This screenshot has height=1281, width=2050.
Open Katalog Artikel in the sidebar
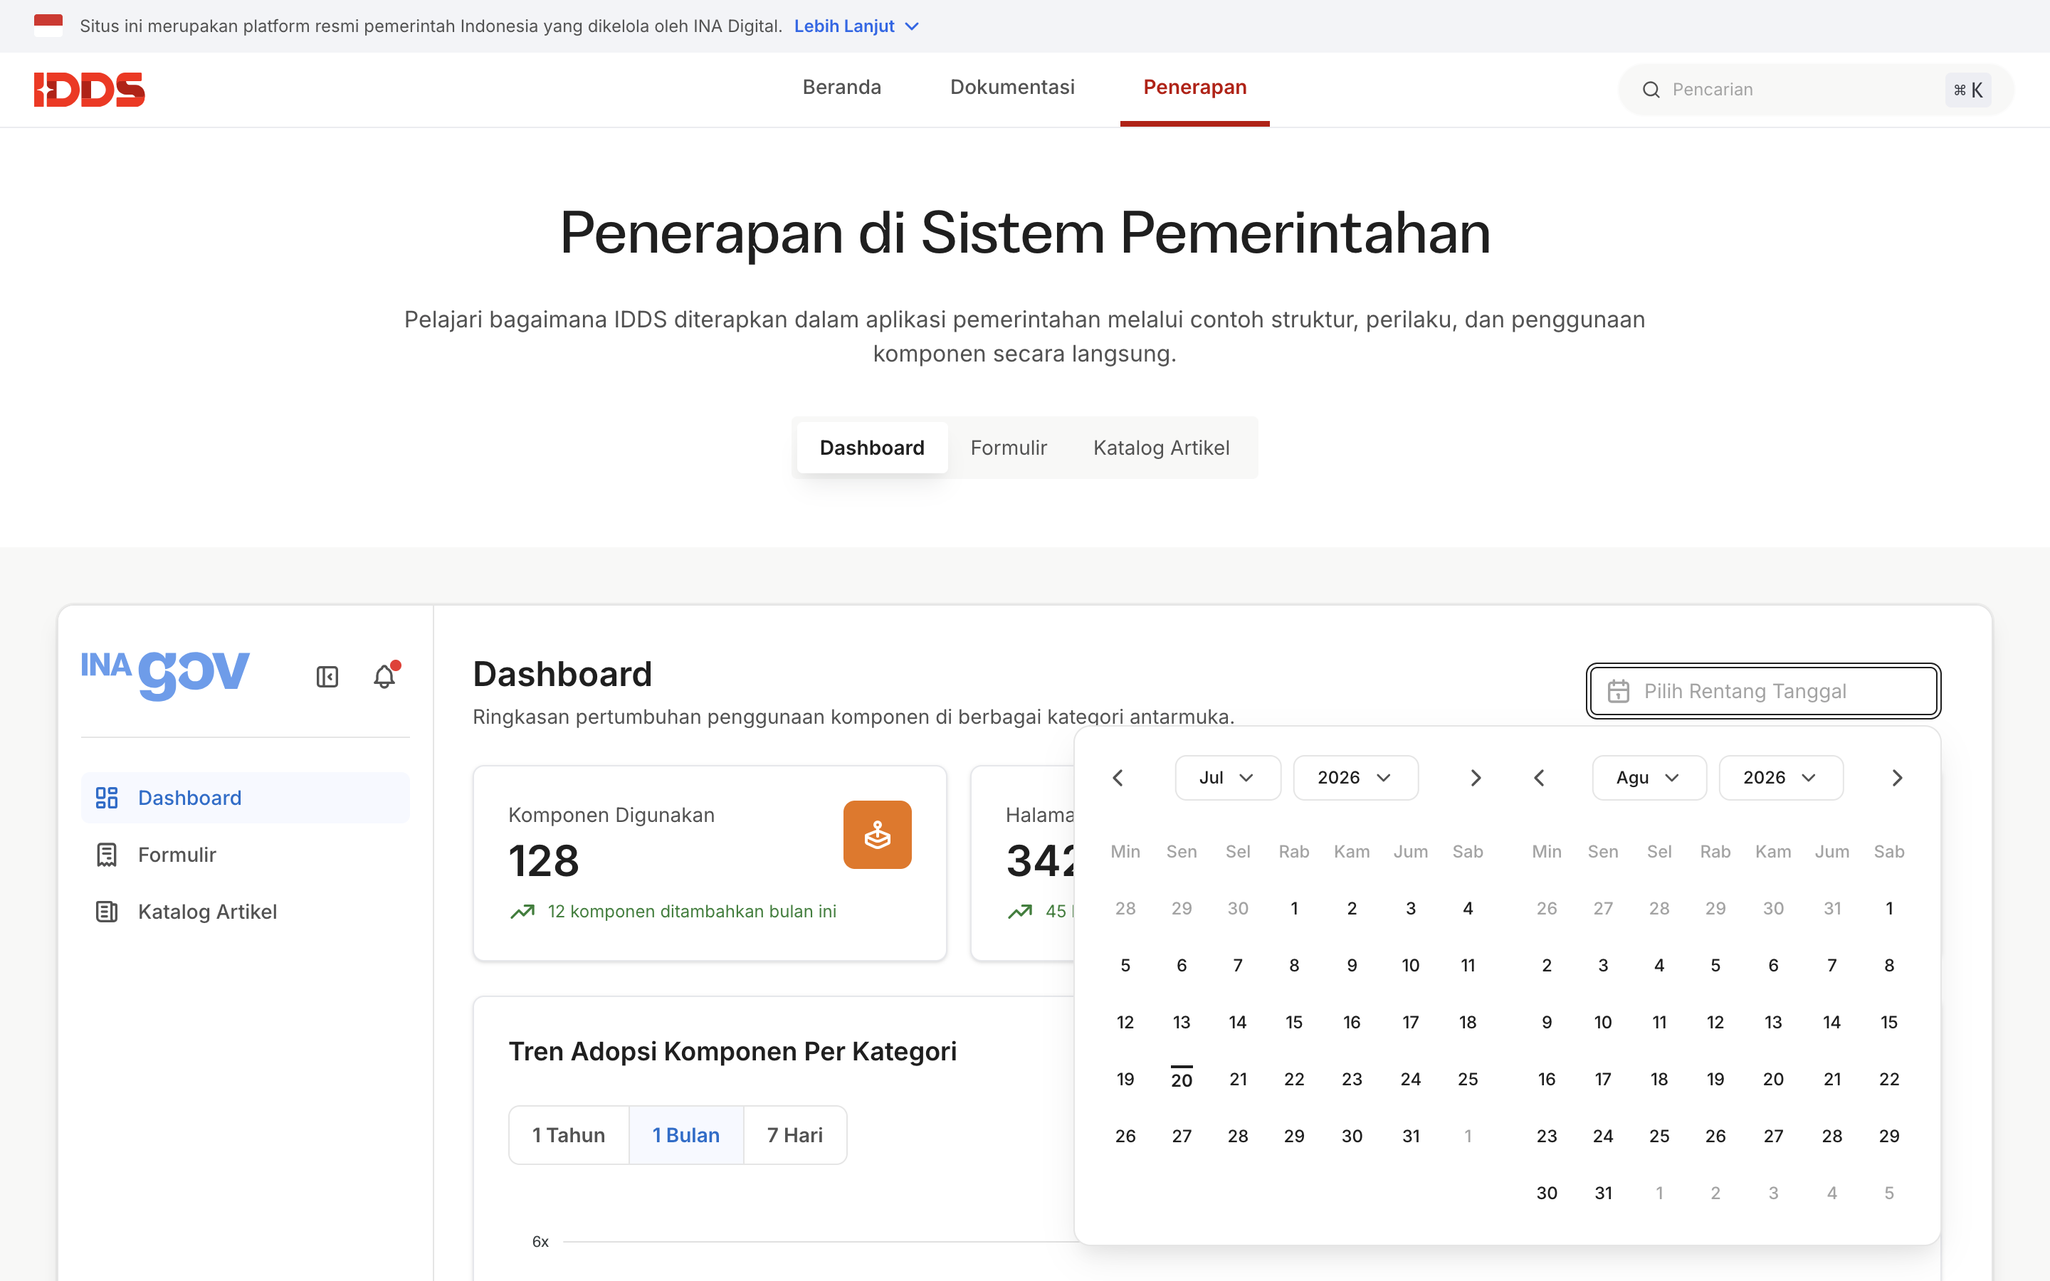click(245, 912)
